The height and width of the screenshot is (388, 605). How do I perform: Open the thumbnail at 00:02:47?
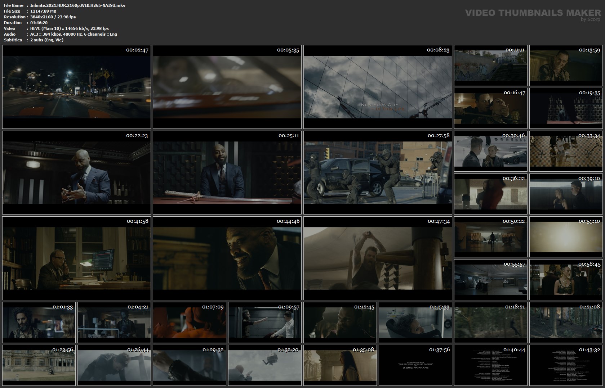tap(76, 87)
